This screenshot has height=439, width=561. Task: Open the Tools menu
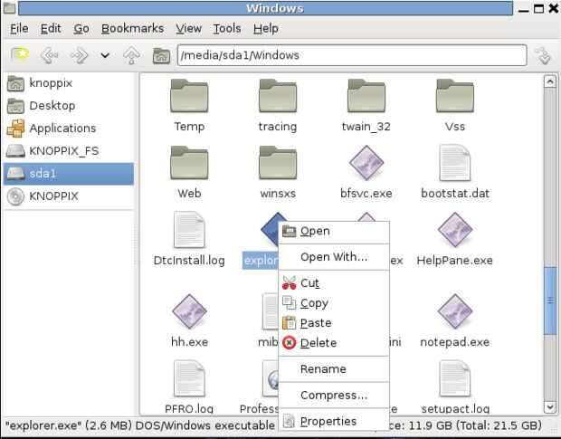227,28
